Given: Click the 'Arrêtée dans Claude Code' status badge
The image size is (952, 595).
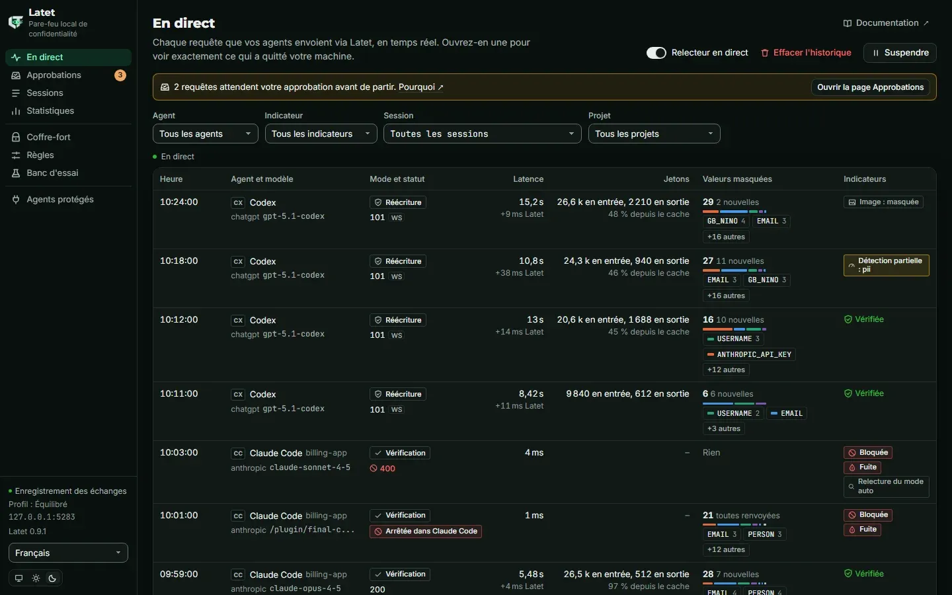Looking at the screenshot, I should [426, 532].
